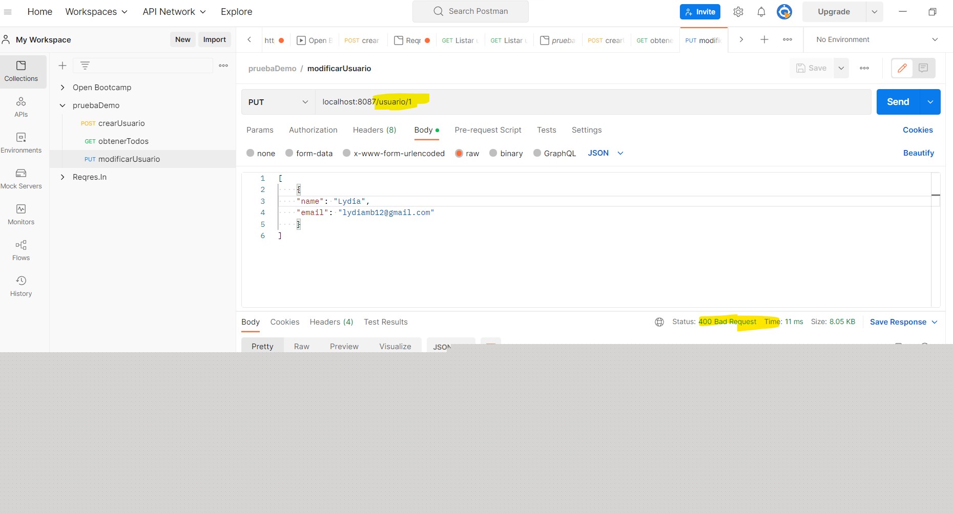953x513 pixels.
Task: Expand the Open Bootcamp collection
Action: [x=63, y=88]
